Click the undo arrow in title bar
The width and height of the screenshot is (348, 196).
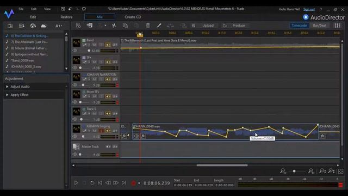70,9
